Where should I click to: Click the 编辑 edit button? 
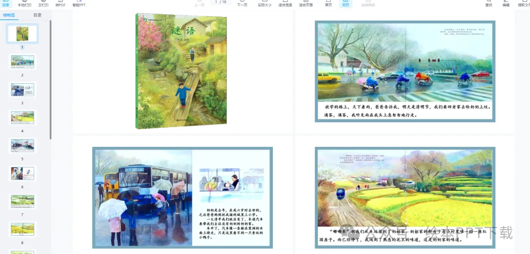coord(506,4)
